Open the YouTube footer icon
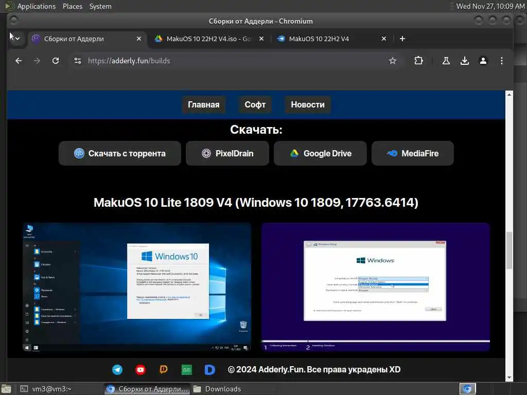Screen dimensions: 527x395 140,370
